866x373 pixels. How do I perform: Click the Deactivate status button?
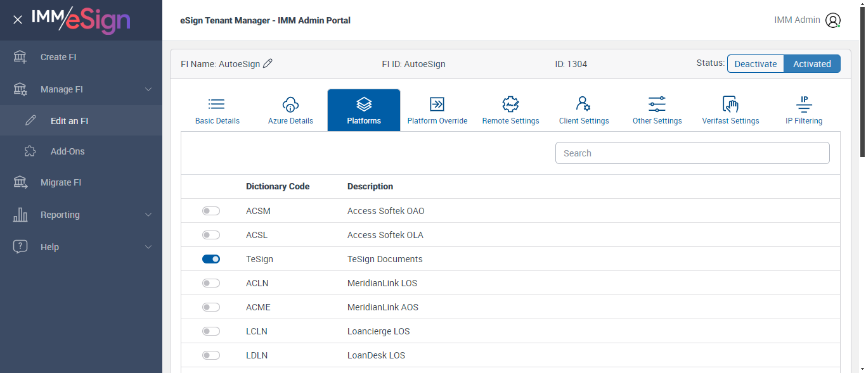point(756,64)
